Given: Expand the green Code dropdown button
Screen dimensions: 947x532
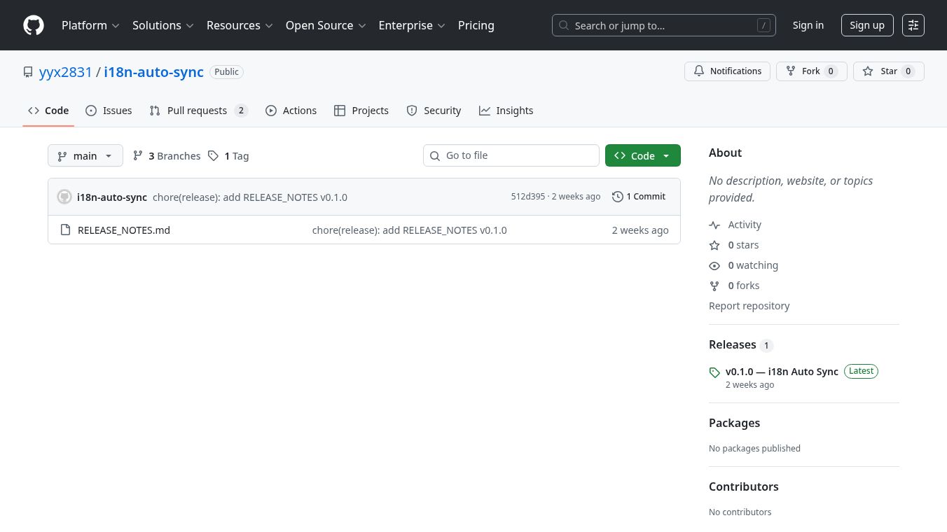Looking at the screenshot, I should 642,155.
